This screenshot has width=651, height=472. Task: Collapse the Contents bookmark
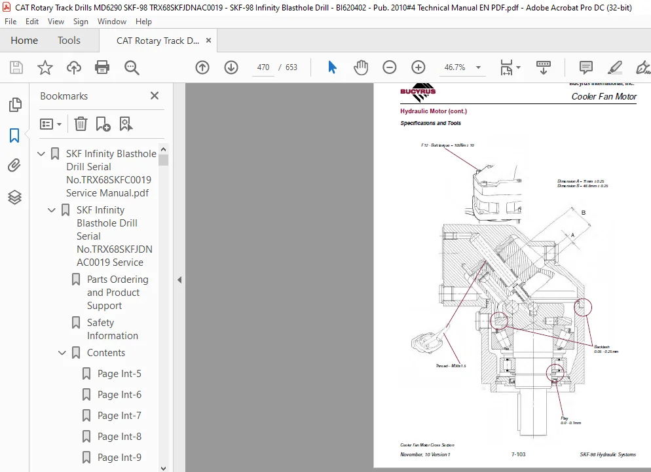pos(62,353)
